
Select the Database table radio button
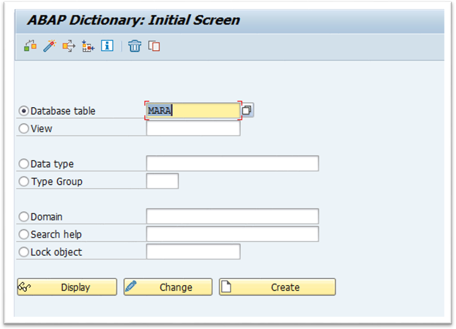(x=24, y=111)
